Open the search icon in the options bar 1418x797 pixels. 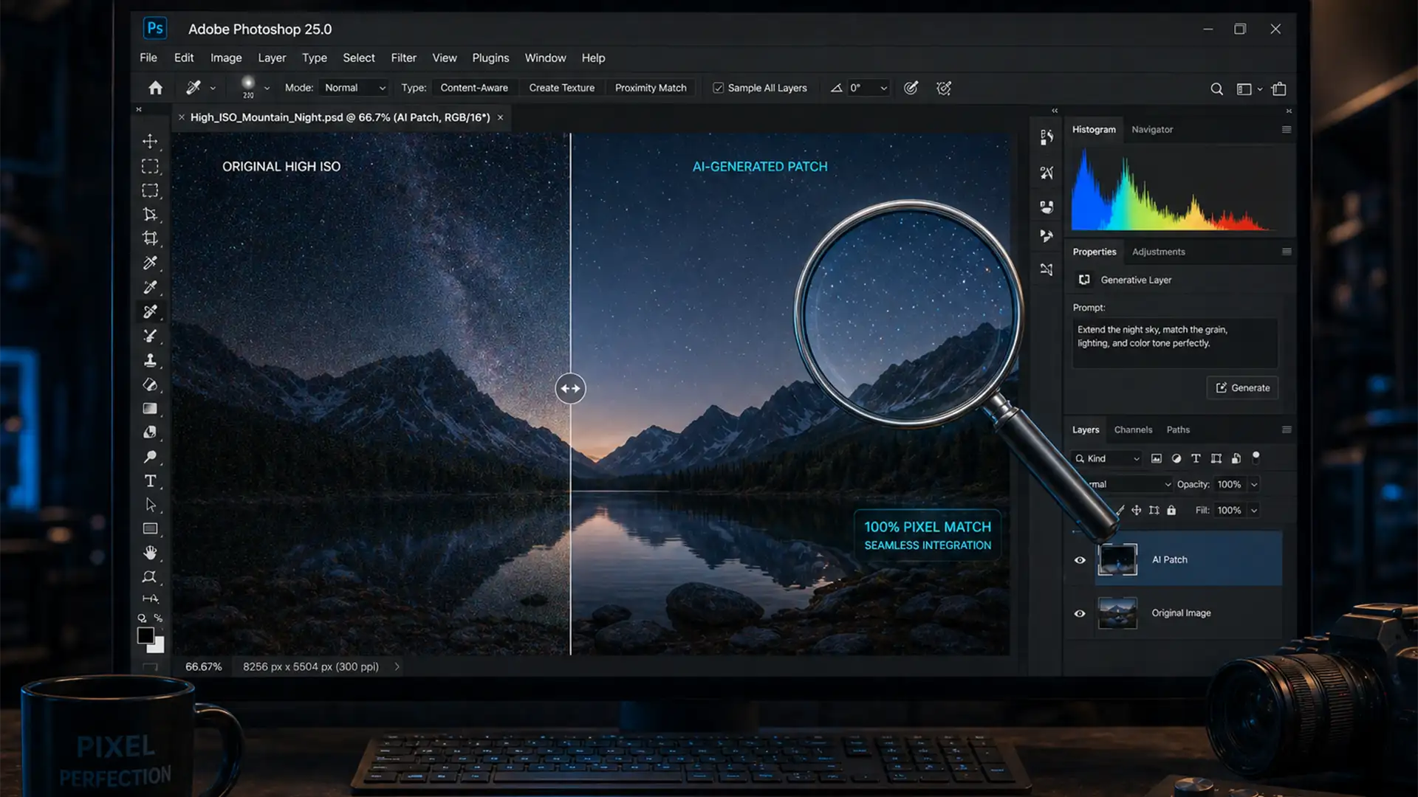coord(1216,88)
